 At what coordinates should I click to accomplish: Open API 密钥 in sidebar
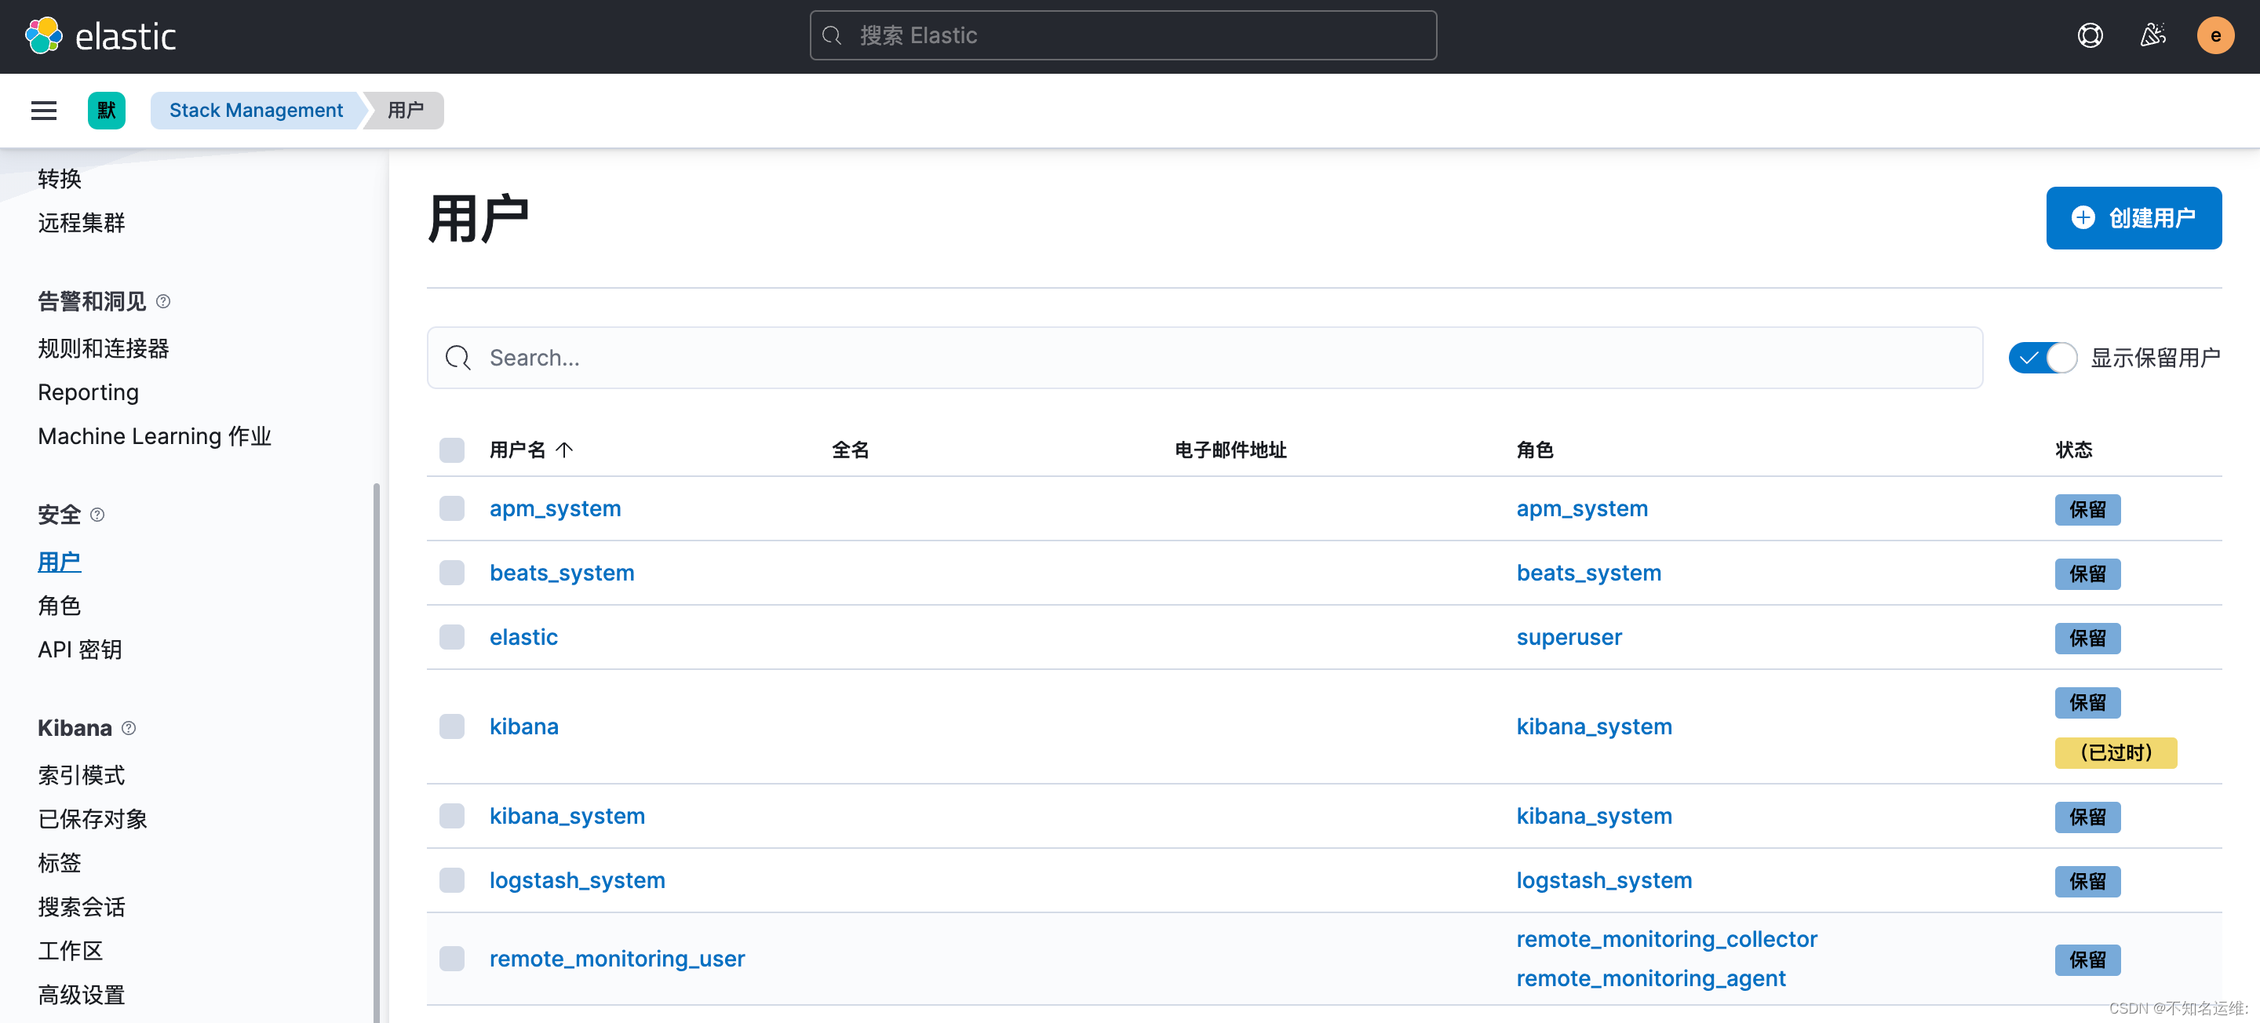[80, 650]
